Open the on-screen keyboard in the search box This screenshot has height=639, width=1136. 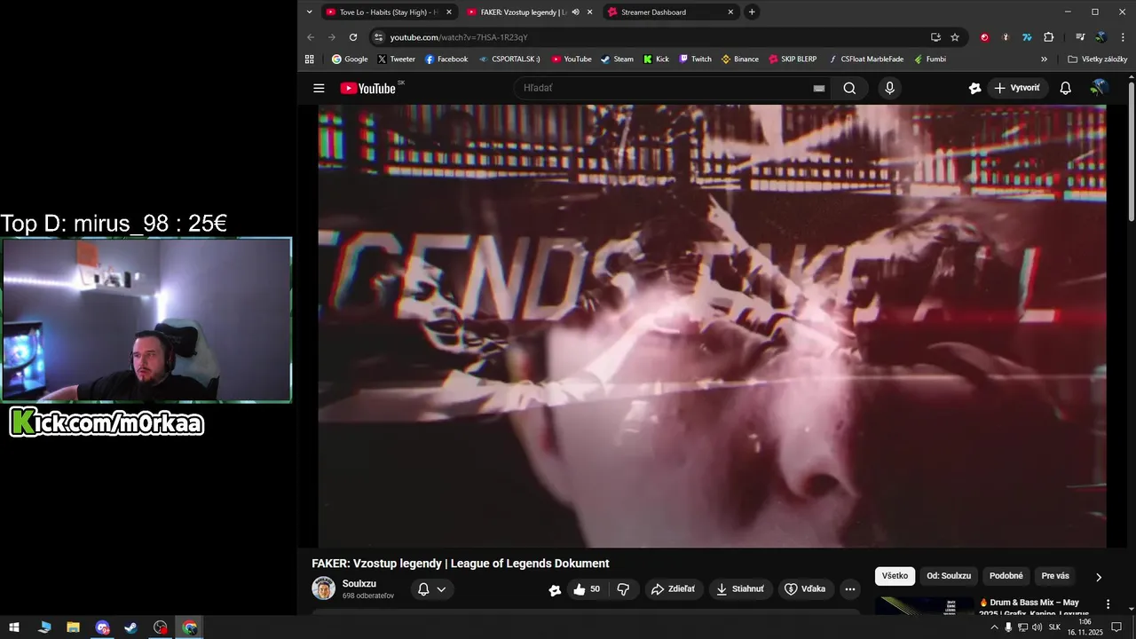pyautogui.click(x=819, y=88)
